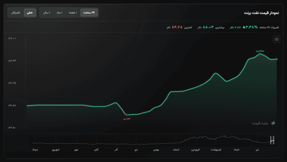Click تیر month in navigator
Viewport: 287px width, 162px height.
[x=257, y=150]
